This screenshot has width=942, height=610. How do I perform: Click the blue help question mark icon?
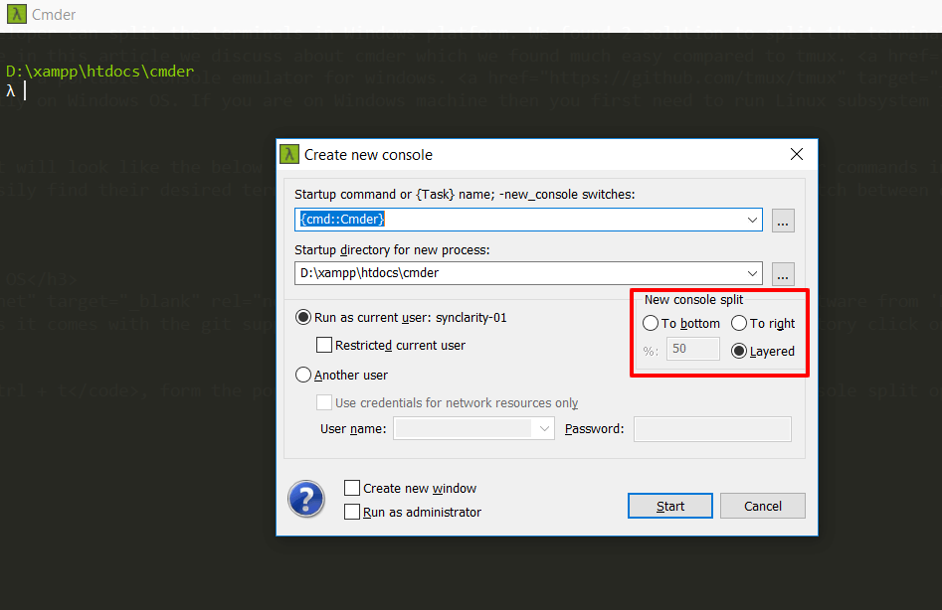pos(306,499)
